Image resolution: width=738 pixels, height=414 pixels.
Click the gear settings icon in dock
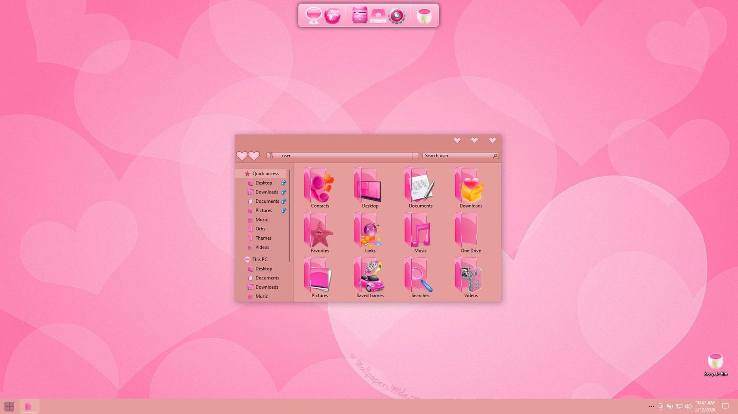pyautogui.click(x=397, y=16)
